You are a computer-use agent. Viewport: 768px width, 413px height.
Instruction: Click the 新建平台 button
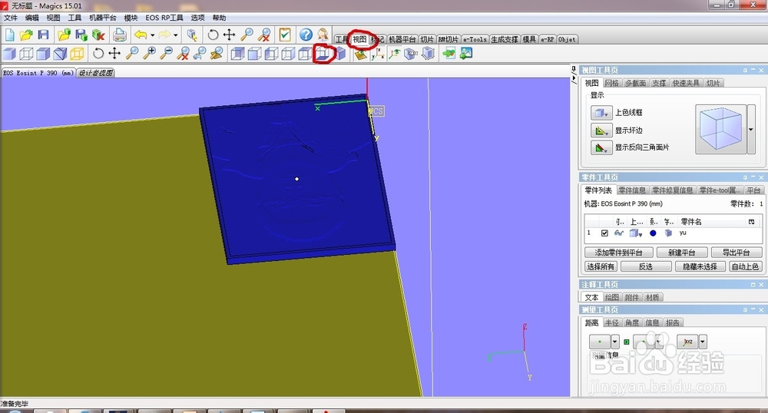coord(681,253)
